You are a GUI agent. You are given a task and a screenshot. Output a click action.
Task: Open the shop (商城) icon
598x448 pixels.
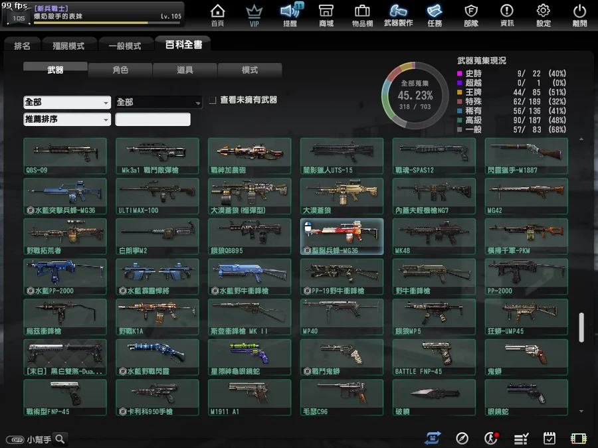(326, 15)
